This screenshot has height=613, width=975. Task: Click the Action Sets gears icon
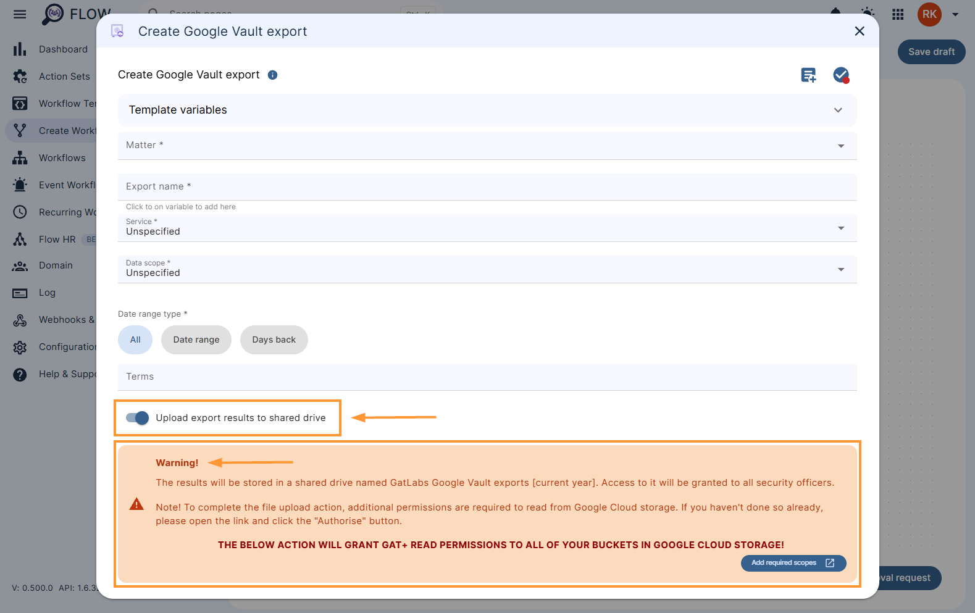20,77
